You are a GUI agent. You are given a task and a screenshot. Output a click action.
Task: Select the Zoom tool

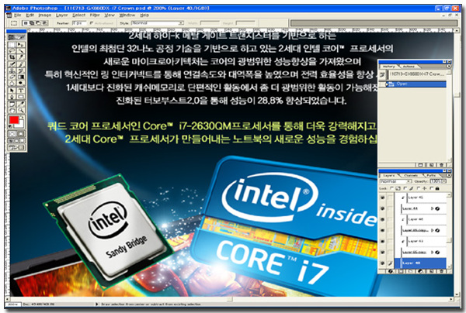(21, 110)
